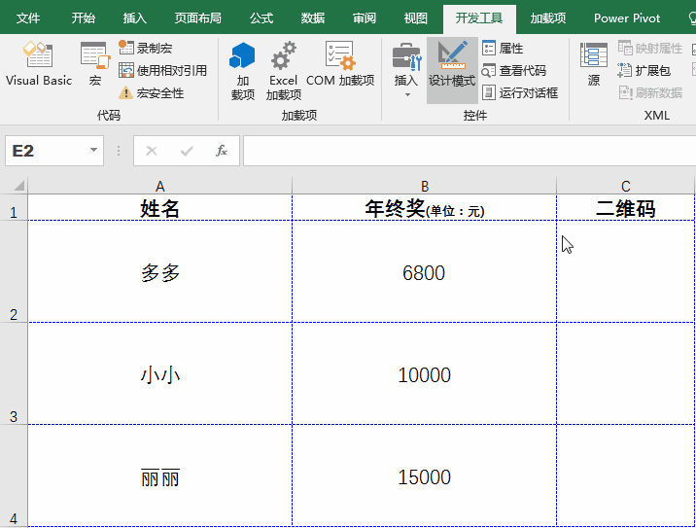696x528 pixels.
Task: Switch to the 审阅 tab
Action: pyautogui.click(x=364, y=18)
